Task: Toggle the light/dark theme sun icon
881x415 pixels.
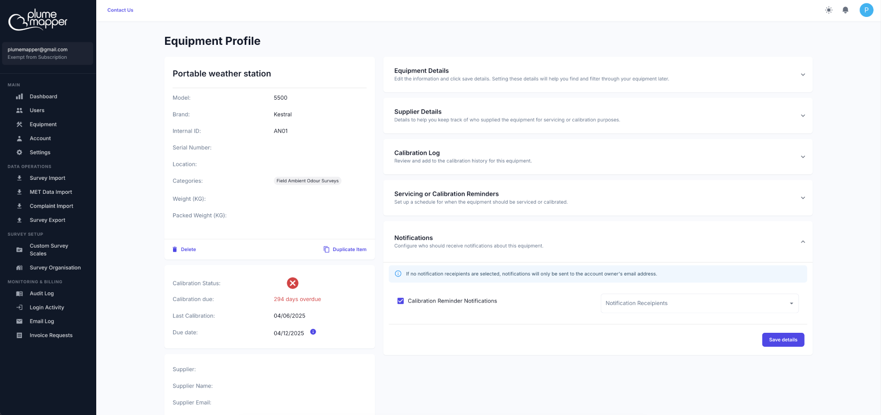Action: tap(829, 10)
